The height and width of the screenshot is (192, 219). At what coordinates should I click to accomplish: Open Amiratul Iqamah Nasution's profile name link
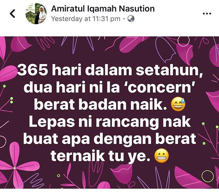click(x=103, y=9)
